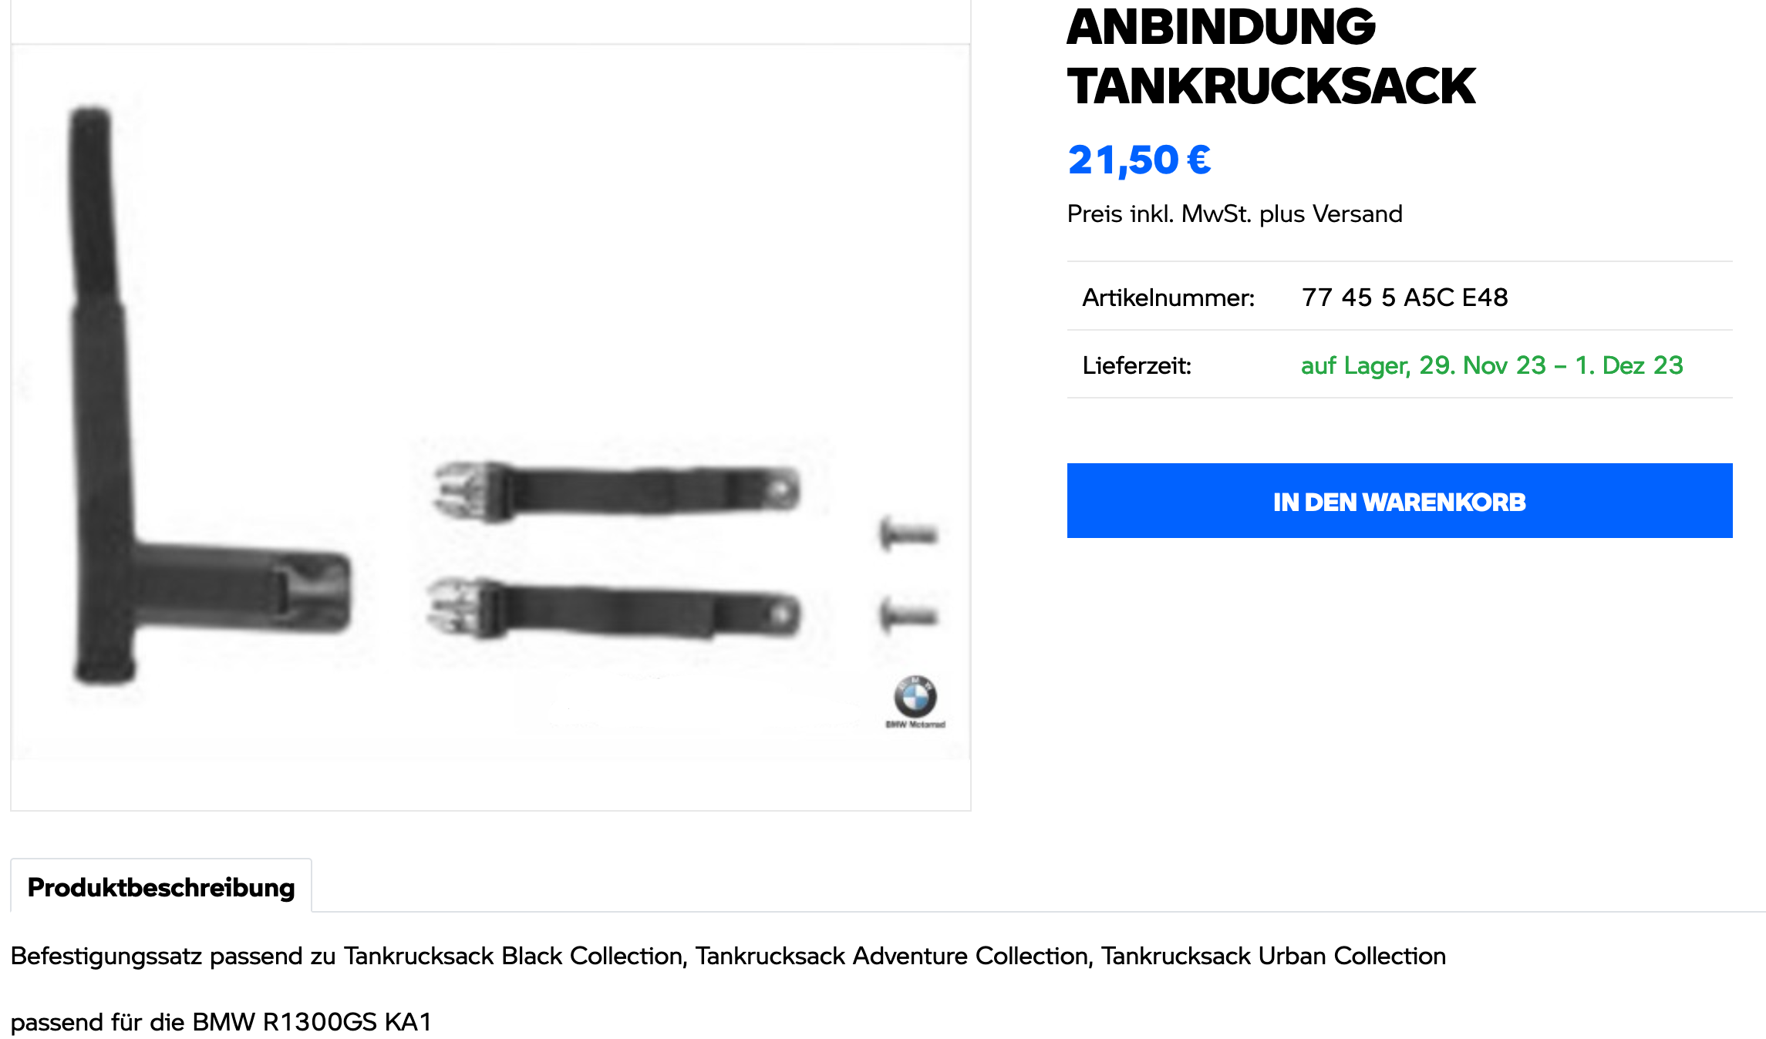Click the lower screw in the product photo
Image resolution: width=1766 pixels, height=1039 pixels.
[908, 615]
